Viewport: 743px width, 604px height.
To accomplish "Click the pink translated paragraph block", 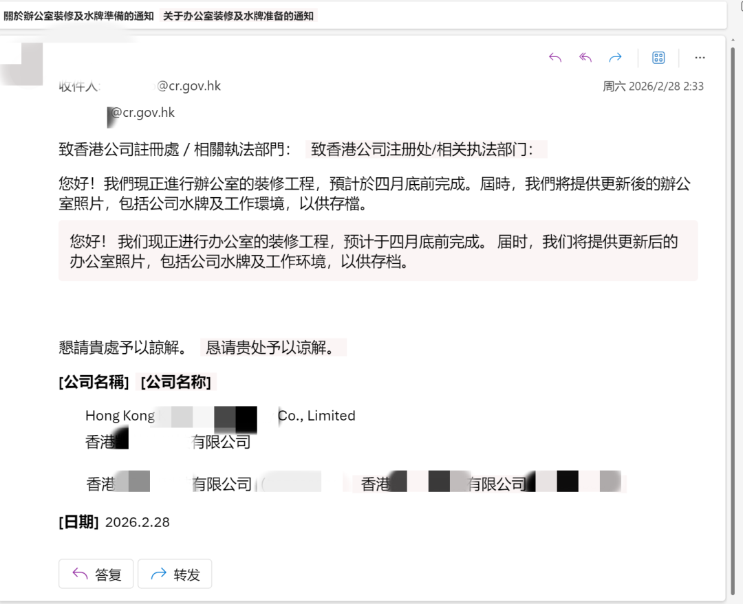I will coord(378,251).
